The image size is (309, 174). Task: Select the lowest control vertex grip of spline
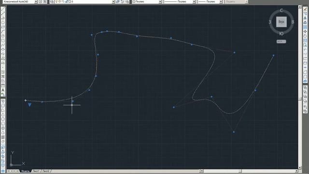(234, 132)
